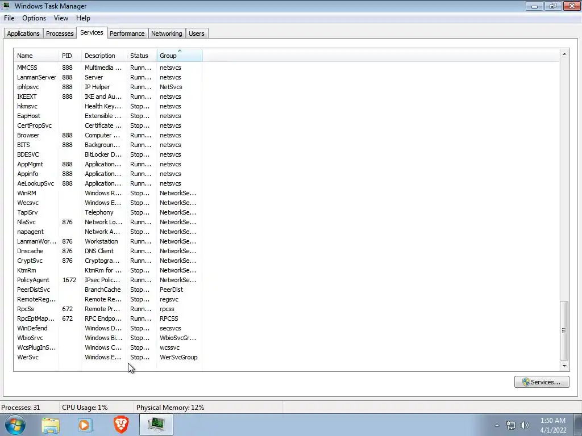Toggle Group column sort order
Viewport: 582px width, 436px height.
pyautogui.click(x=179, y=56)
